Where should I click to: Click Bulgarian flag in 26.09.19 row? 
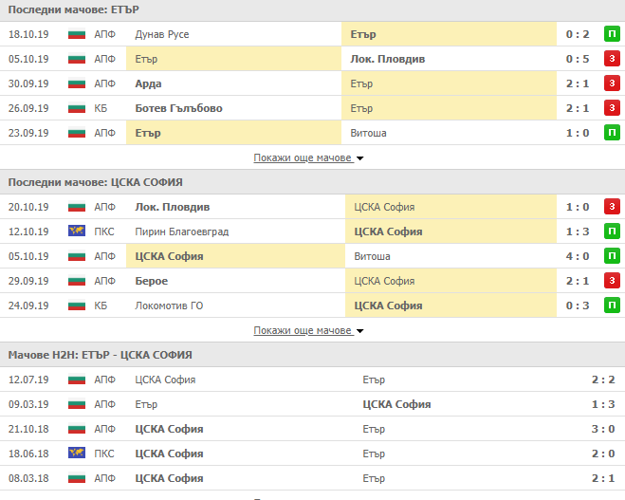tap(77, 108)
